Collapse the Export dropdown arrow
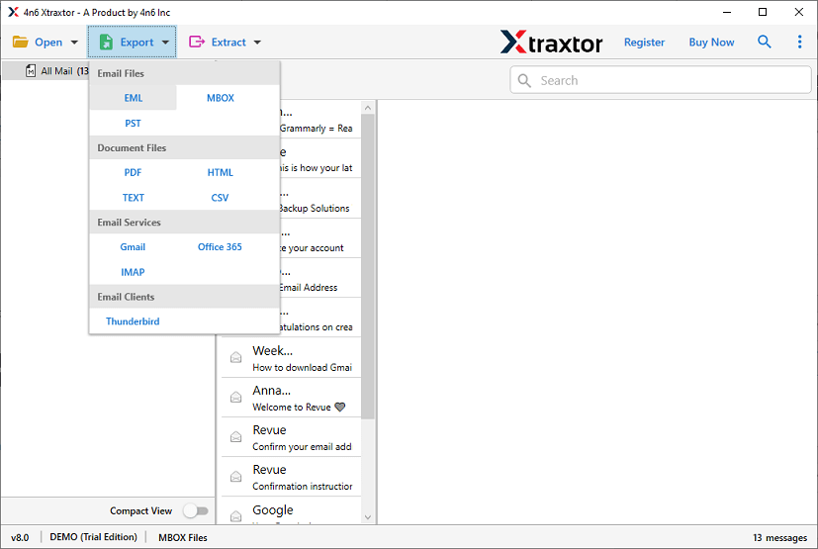818x549 pixels. pyautogui.click(x=165, y=43)
